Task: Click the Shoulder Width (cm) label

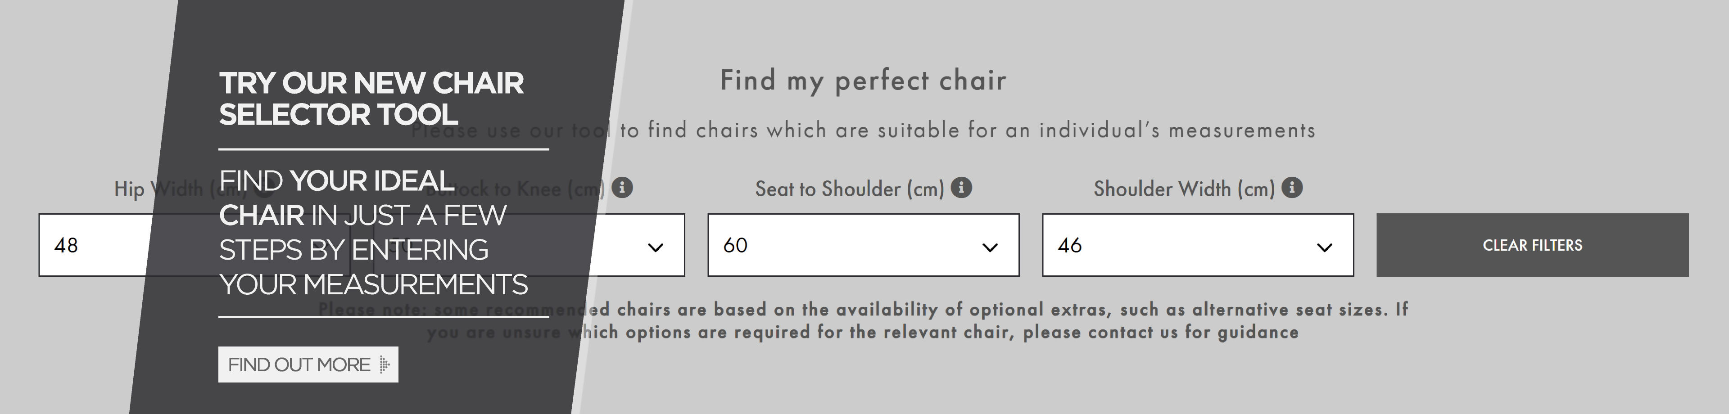Action: 1184,189
